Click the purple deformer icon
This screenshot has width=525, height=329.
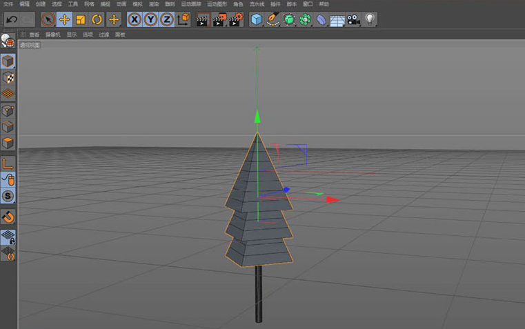pyautogui.click(x=321, y=19)
